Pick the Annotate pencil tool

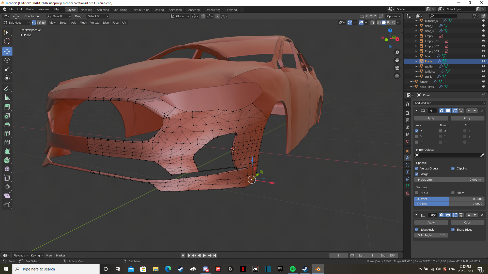coord(7,89)
